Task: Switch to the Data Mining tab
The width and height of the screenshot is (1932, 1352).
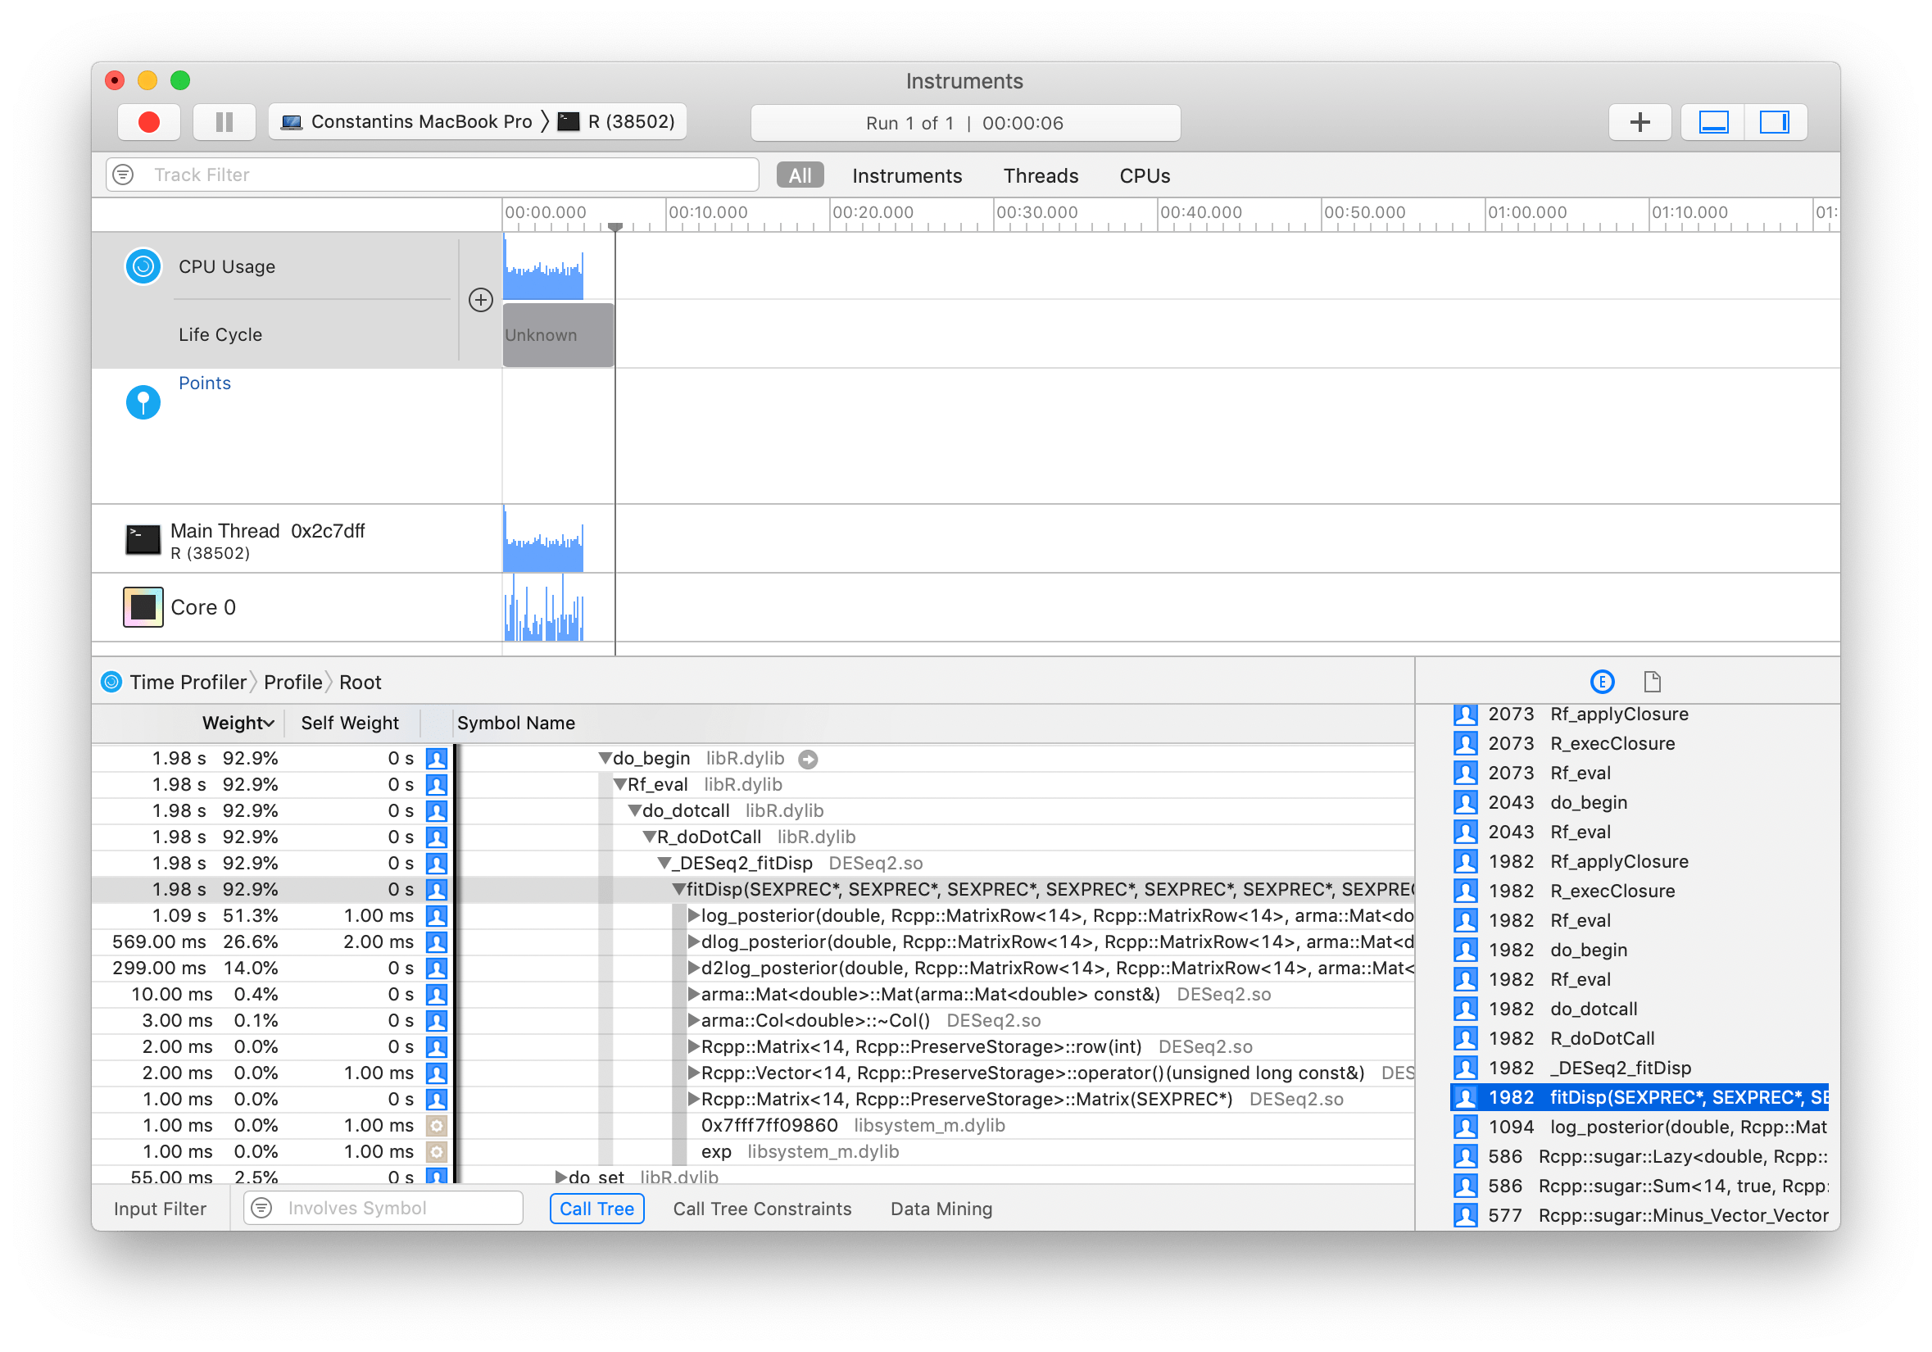Action: point(941,1209)
